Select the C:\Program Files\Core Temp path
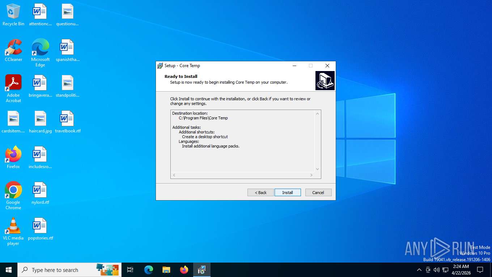Image resolution: width=492 pixels, height=277 pixels. pos(203,118)
